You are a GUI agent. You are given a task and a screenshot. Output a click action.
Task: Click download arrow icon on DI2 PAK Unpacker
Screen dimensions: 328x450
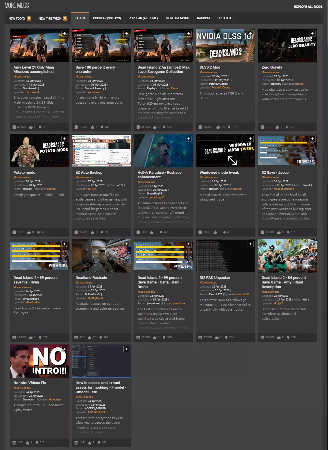tap(226, 337)
